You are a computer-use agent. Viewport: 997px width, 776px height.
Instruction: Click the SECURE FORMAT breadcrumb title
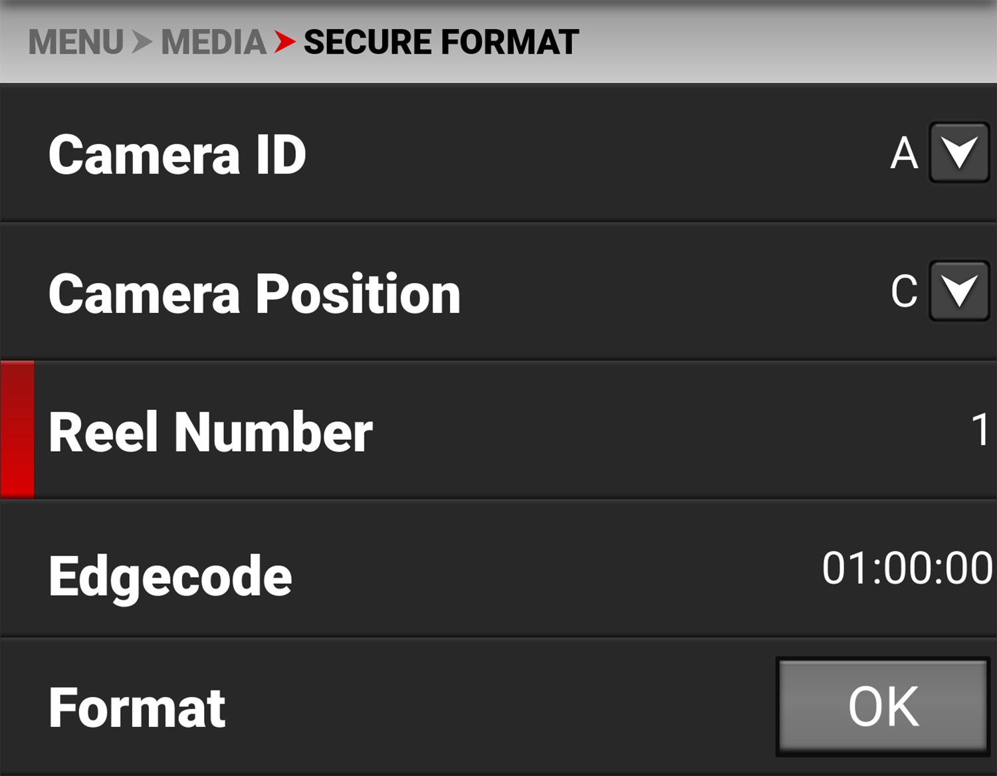441,43
